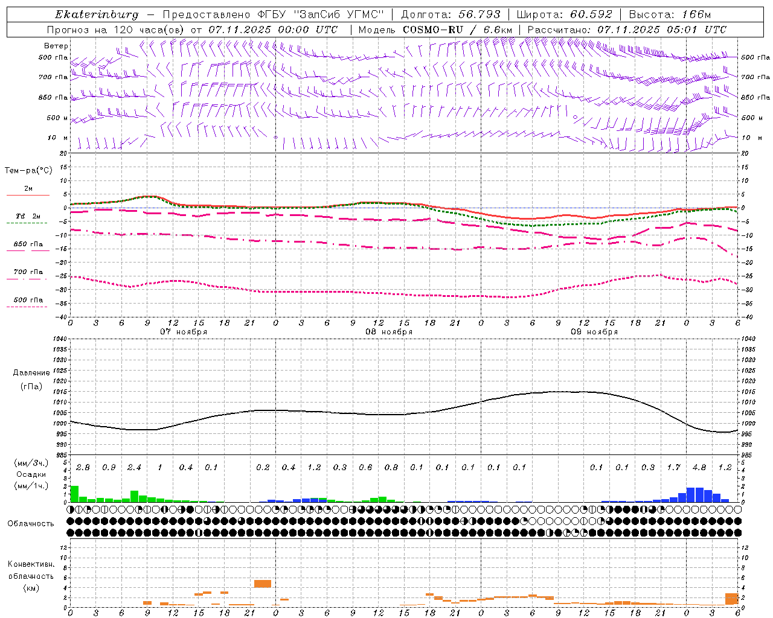Click the first tall green precipitation bar
The image size is (773, 618).
(x=74, y=494)
